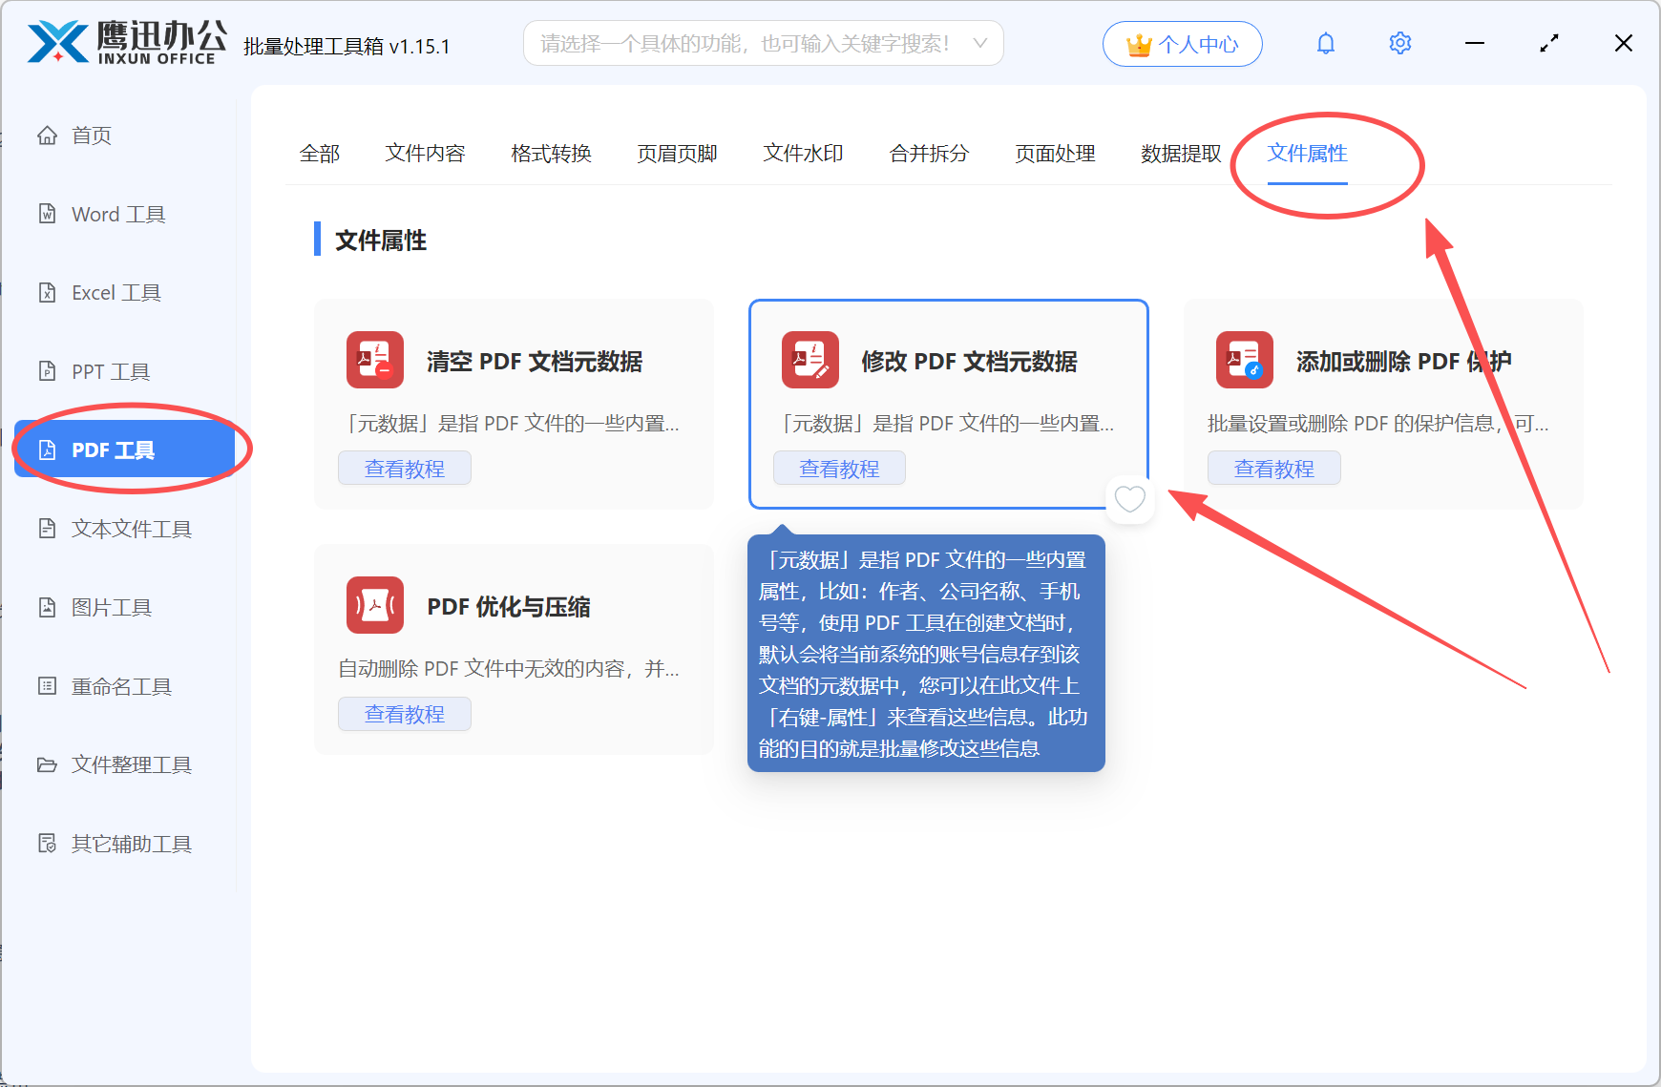Open notifications via the bell icon
This screenshot has width=1661, height=1087.
pyautogui.click(x=1326, y=43)
